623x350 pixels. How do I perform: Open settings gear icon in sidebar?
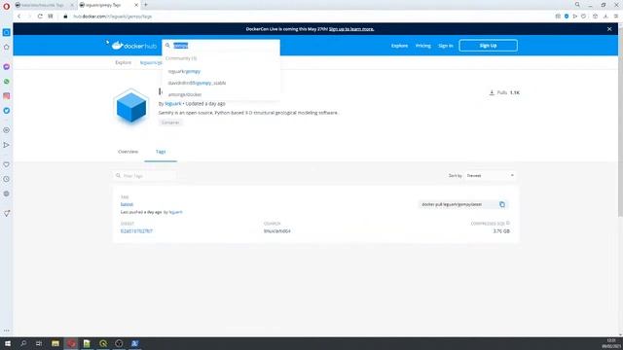coord(7,193)
